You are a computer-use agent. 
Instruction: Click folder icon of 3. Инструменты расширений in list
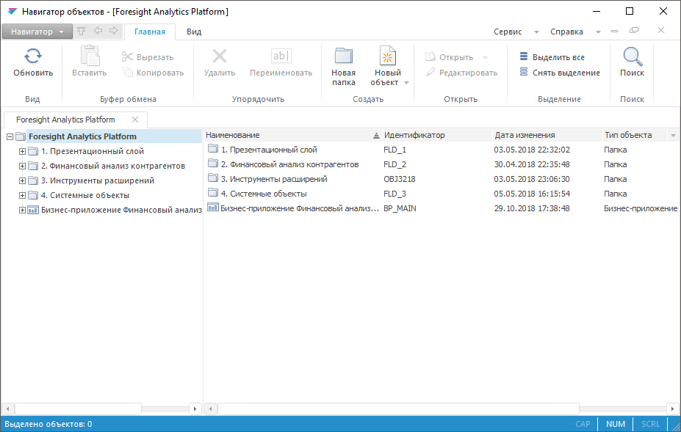(x=213, y=177)
